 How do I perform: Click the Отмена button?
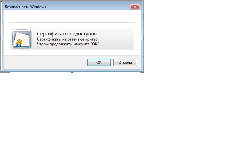click(x=125, y=62)
